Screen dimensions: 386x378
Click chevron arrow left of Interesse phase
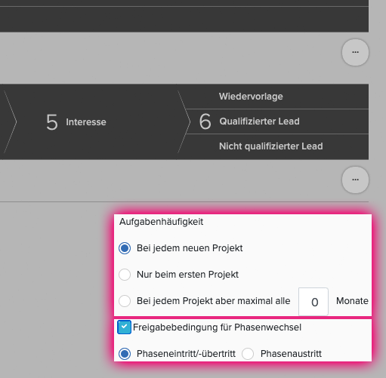coord(10,122)
